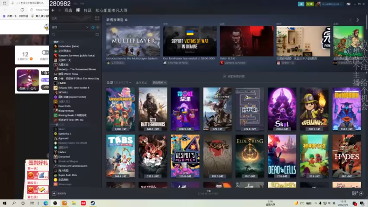Open Elden Ring game cover
368x207 pixels.
coord(250,156)
